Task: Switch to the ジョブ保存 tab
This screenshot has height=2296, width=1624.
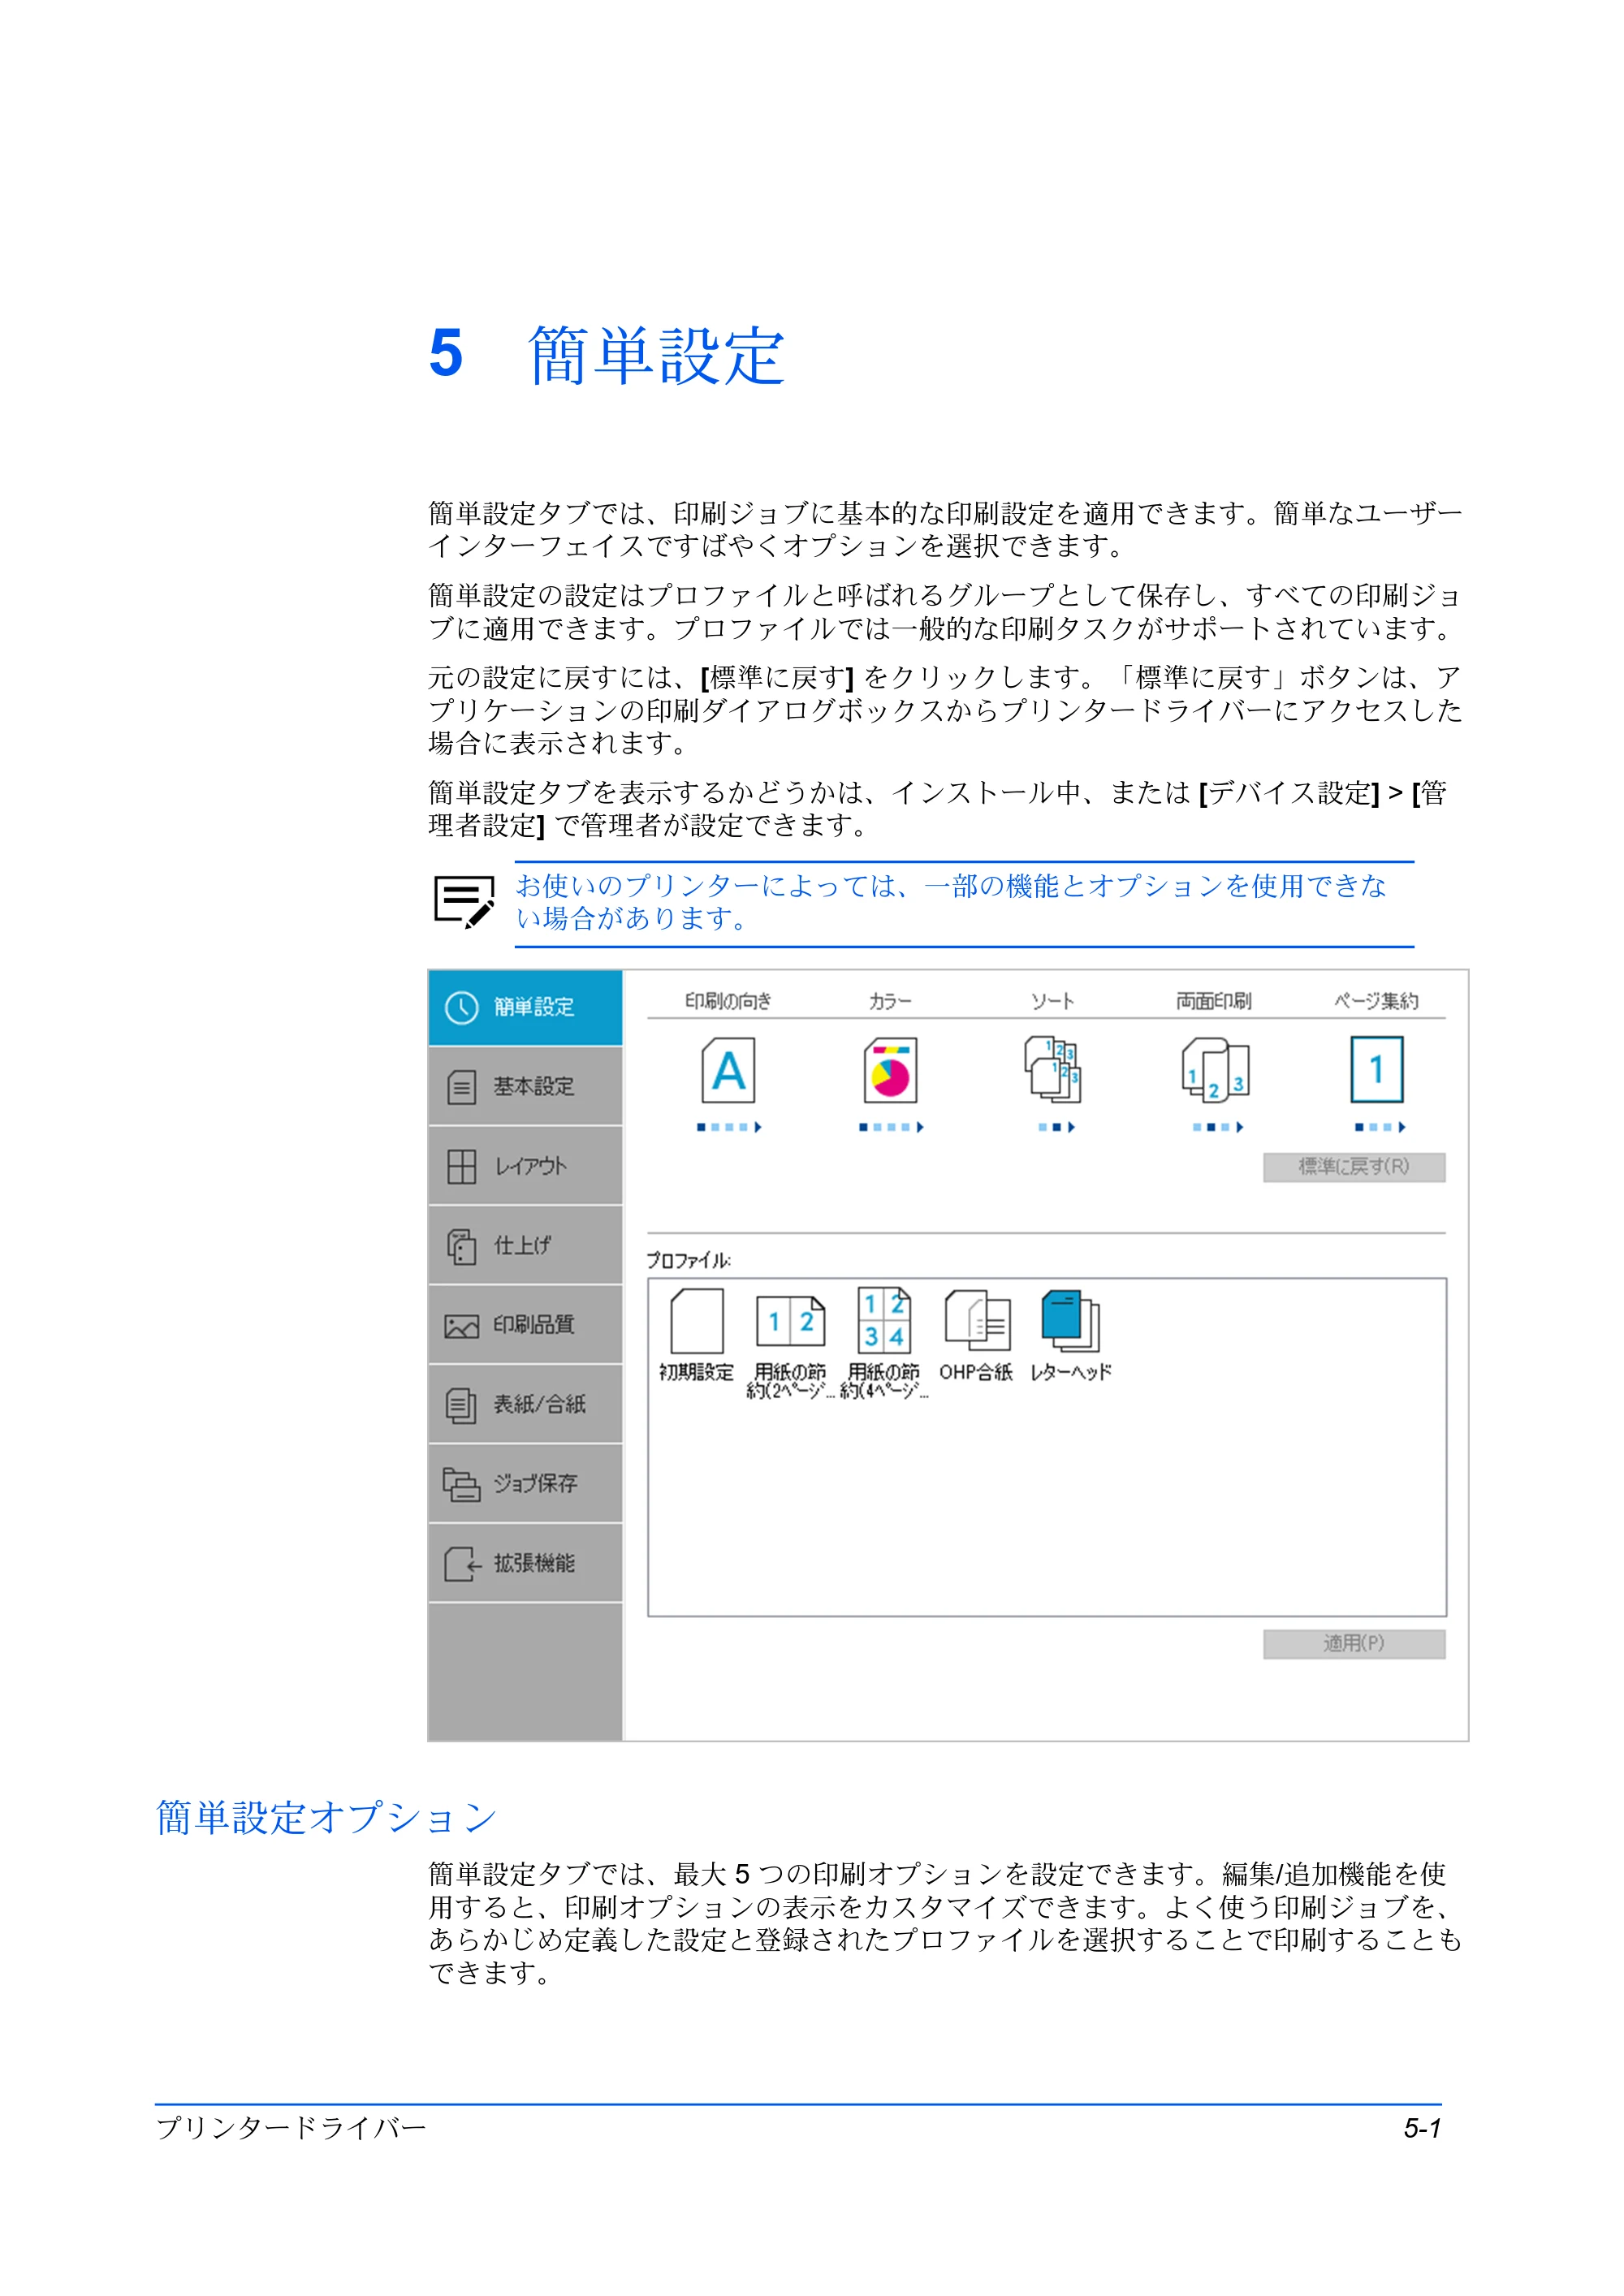Action: coord(525,1484)
